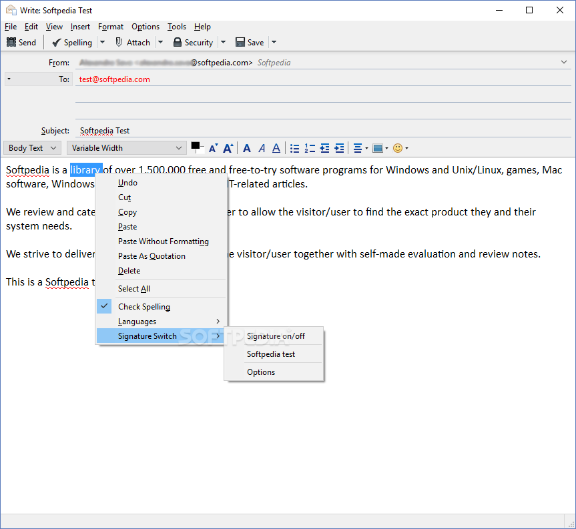The height and width of the screenshot is (529, 576).
Task: Click the misspelled word Softpedia in the first line
Action: [27, 169]
